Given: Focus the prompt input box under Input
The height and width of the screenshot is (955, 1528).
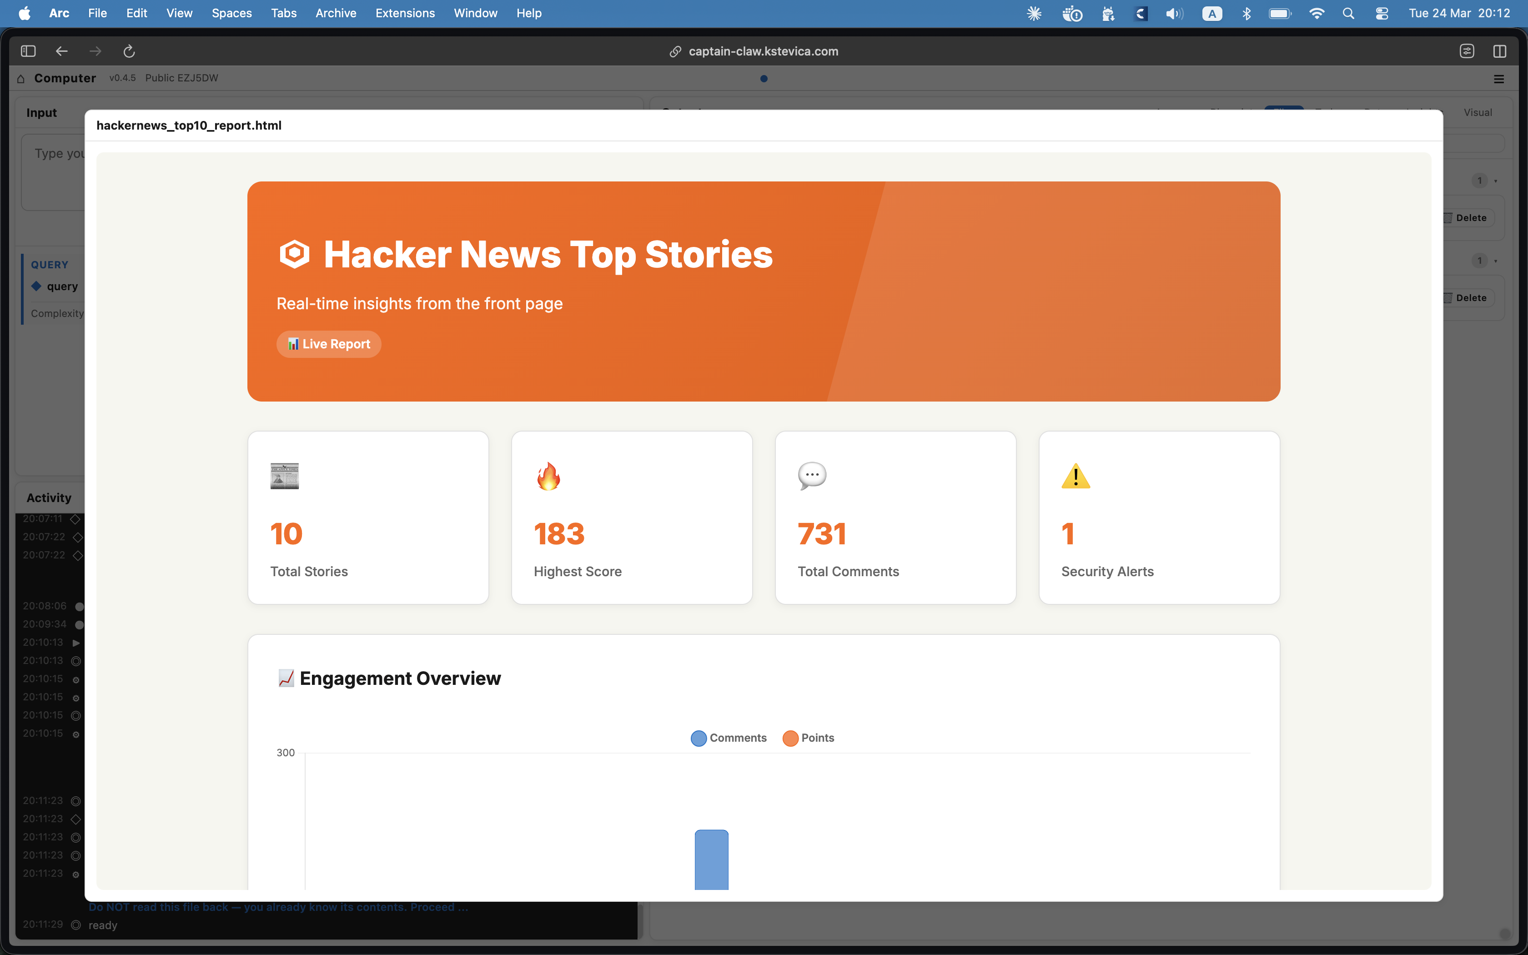Looking at the screenshot, I should click(53, 172).
